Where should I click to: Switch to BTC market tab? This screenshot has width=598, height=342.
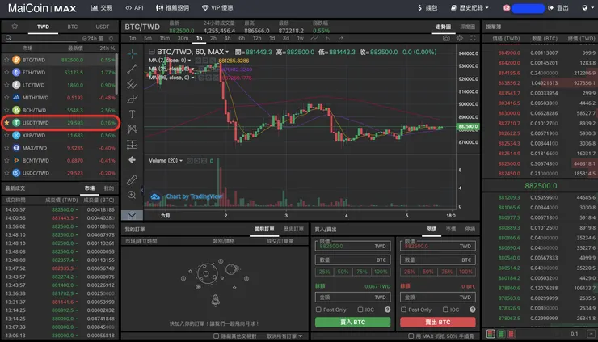[73, 27]
